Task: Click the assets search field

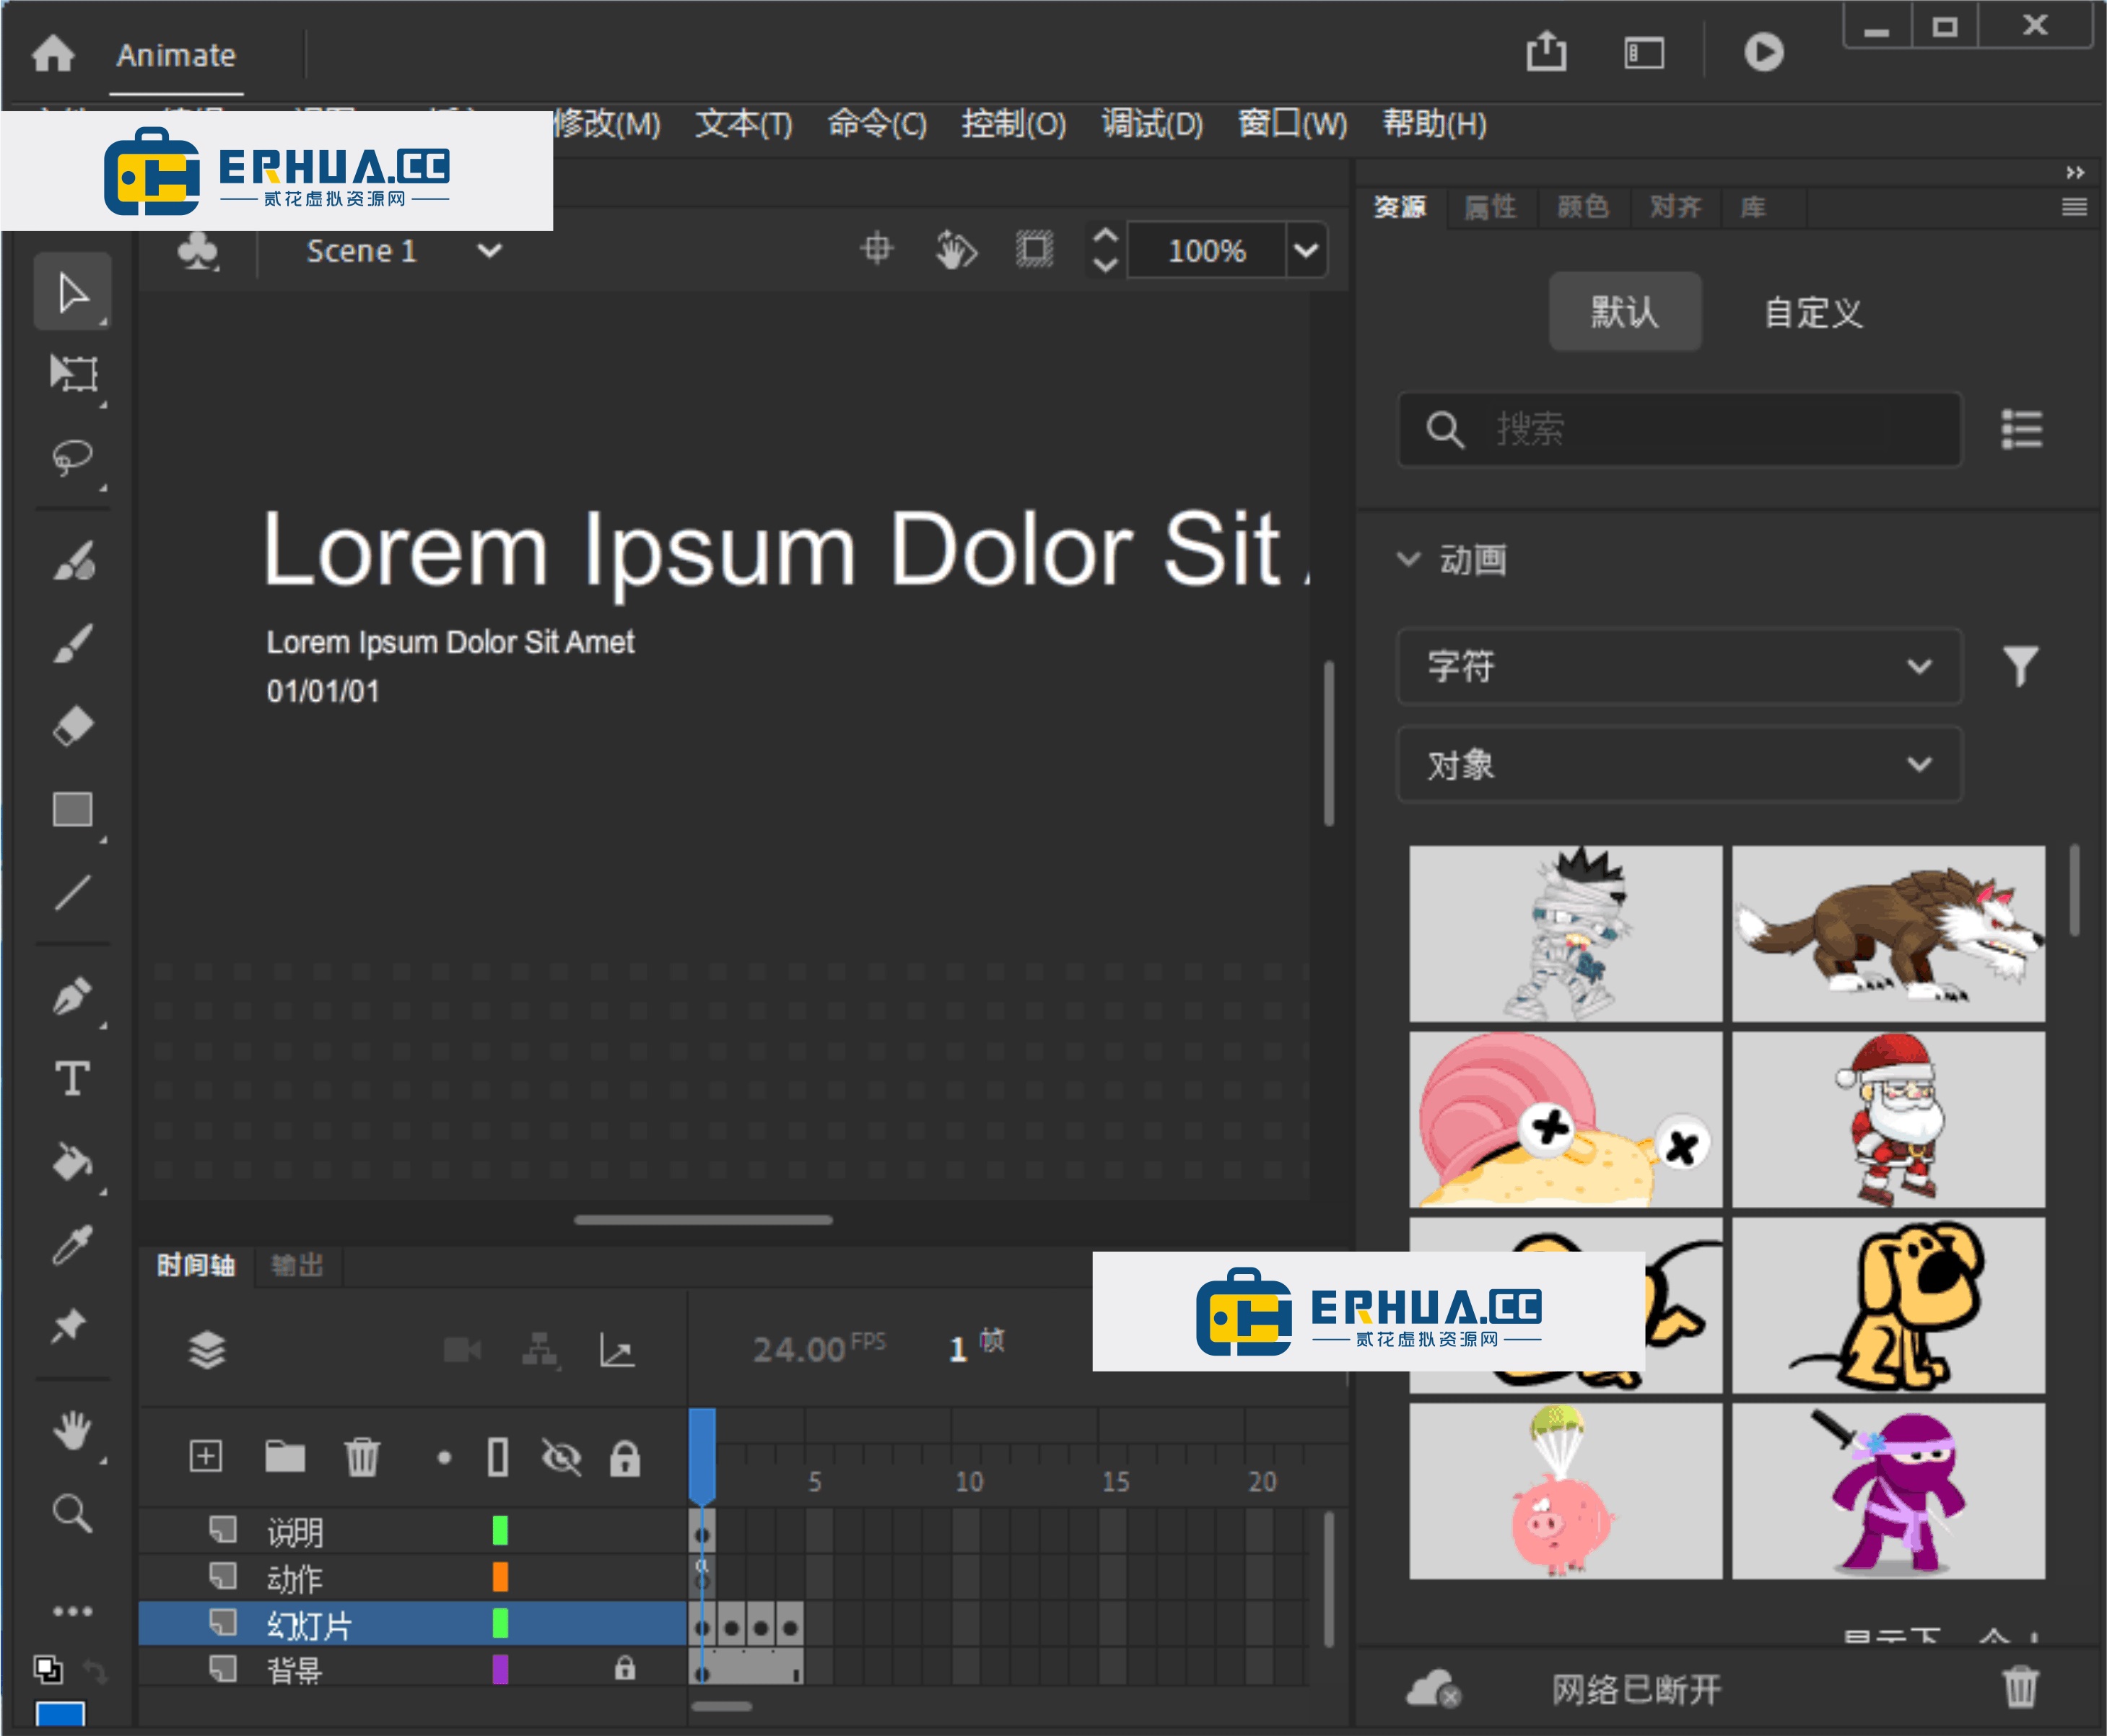Action: point(1679,429)
